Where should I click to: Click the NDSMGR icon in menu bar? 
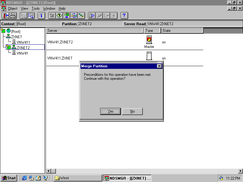coord(4,8)
